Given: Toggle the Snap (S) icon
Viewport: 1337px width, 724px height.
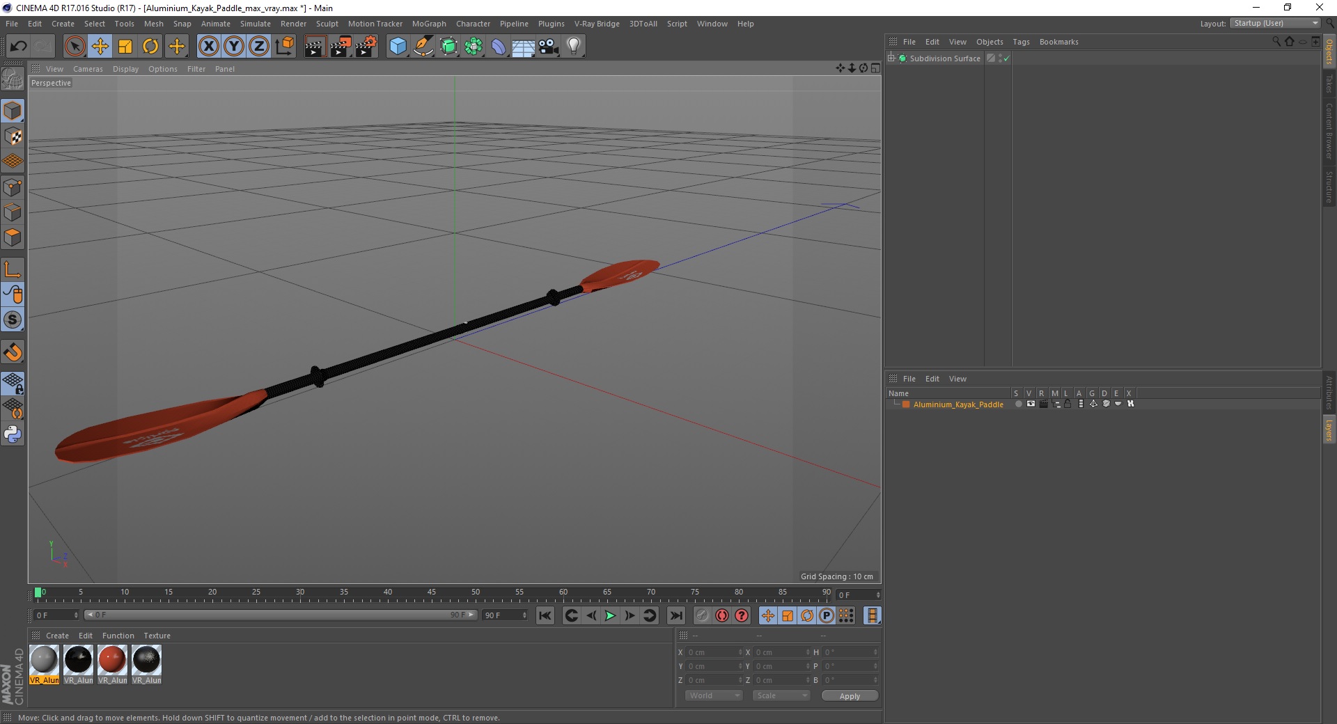Looking at the screenshot, I should (13, 320).
